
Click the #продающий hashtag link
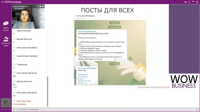pyautogui.click(x=83, y=74)
